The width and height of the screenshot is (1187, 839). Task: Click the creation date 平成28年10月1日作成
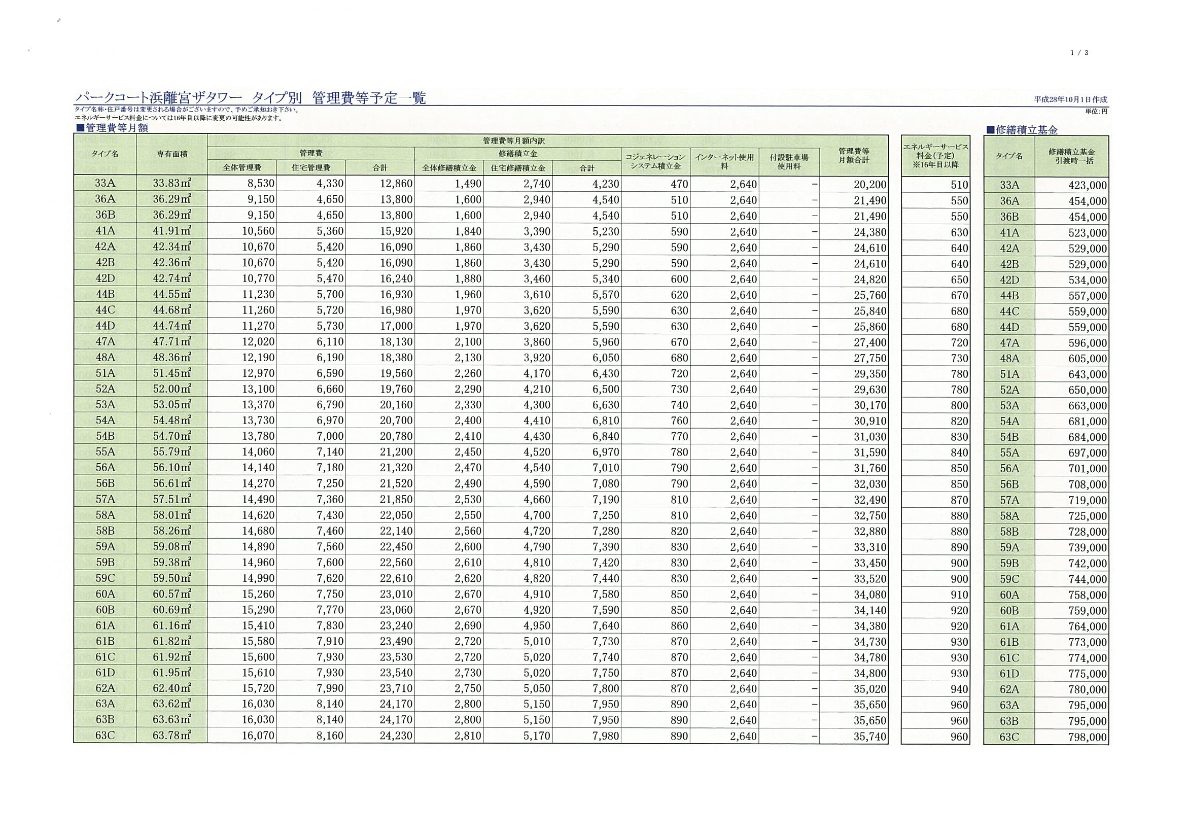click(x=1070, y=99)
